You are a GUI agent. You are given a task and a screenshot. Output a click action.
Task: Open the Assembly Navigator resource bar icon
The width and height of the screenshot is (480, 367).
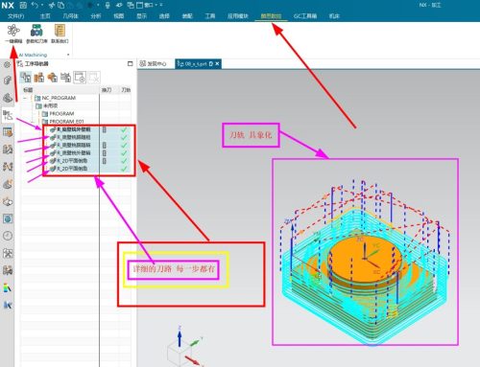7,80
